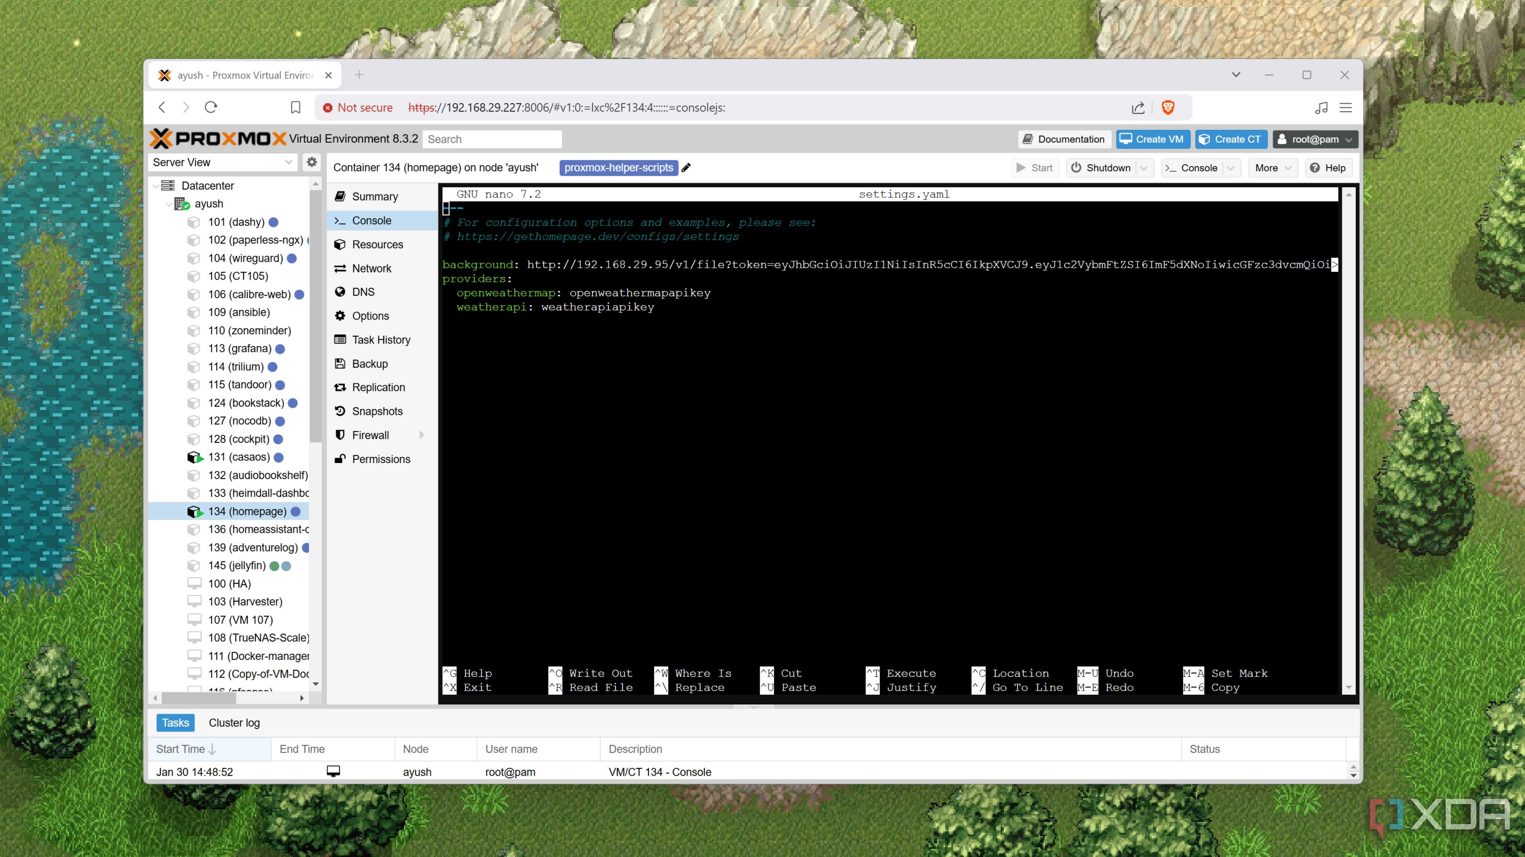
Task: Open Brave hamburger menu
Action: point(1345,108)
